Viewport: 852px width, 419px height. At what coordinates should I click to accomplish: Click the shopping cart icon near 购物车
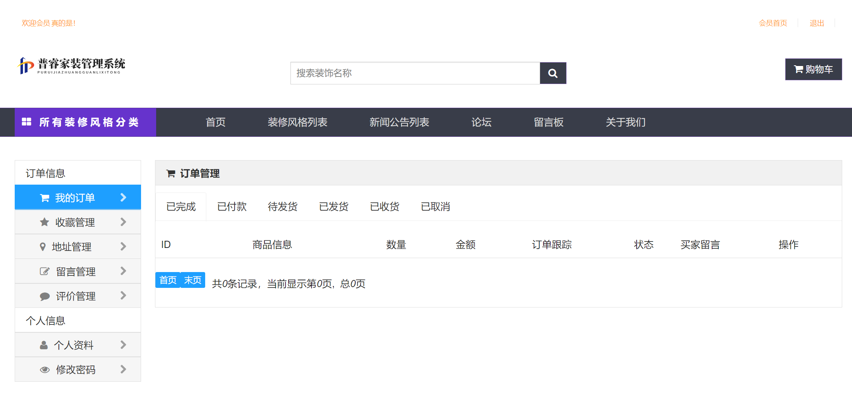pos(798,69)
